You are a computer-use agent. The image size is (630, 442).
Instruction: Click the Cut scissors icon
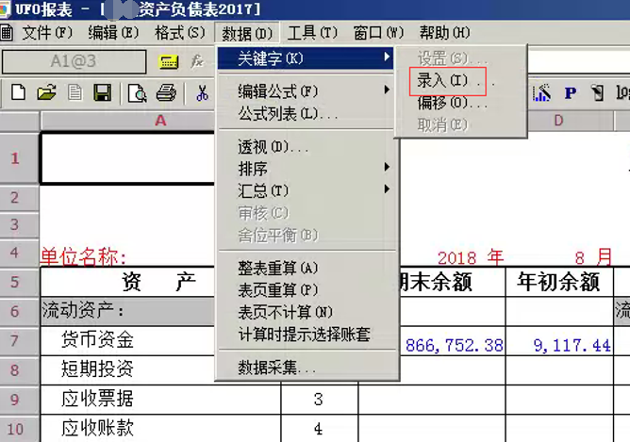click(x=202, y=92)
